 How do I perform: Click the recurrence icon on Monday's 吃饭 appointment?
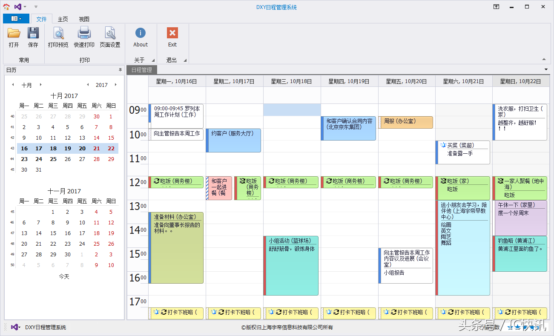coord(157,181)
